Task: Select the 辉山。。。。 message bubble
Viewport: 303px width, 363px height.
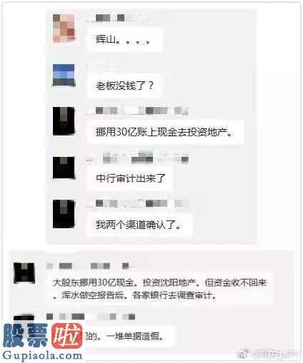Action: [124, 39]
